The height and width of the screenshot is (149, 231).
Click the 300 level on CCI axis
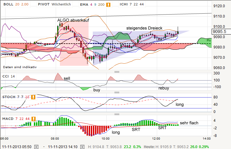(x=216, y=73)
